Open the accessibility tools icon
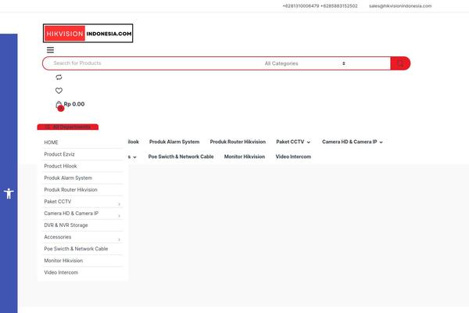The image size is (469, 313). pos(9,193)
